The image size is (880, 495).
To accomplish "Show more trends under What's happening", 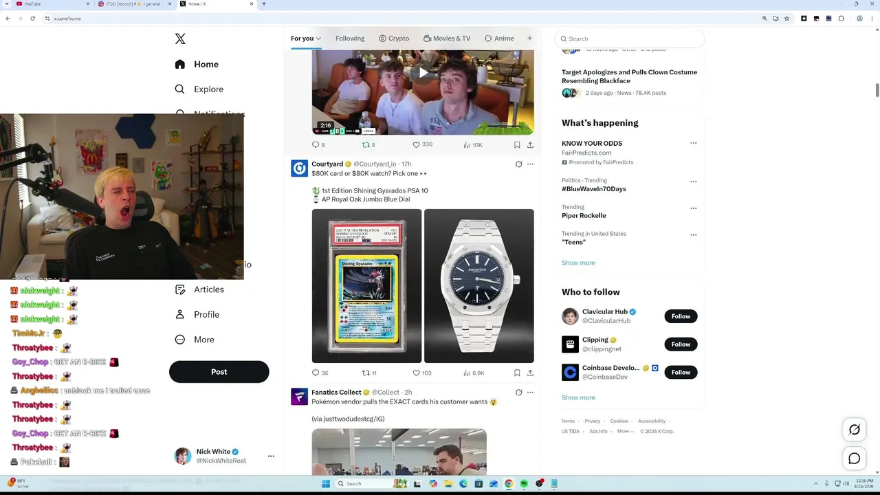I will (578, 263).
